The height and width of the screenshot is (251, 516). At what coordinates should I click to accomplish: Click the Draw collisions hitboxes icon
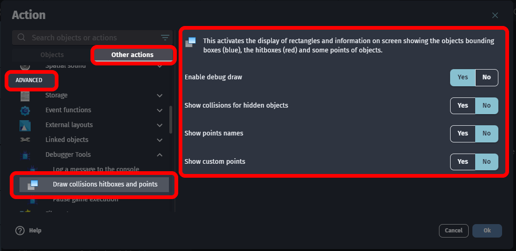[x=32, y=185]
